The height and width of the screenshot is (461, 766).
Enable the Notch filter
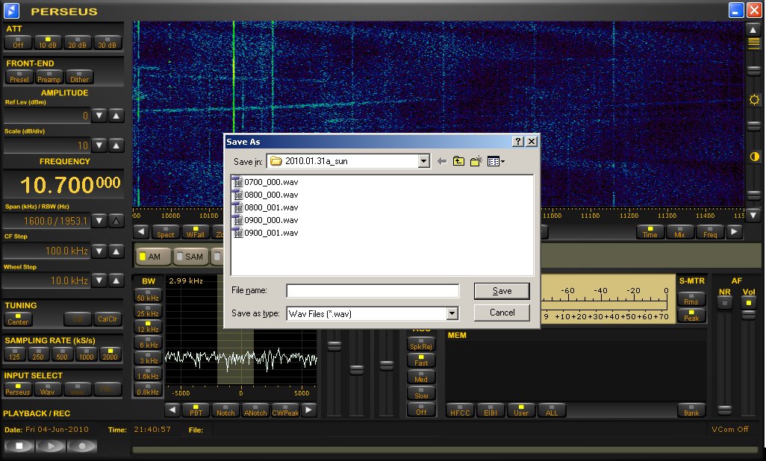point(225,410)
